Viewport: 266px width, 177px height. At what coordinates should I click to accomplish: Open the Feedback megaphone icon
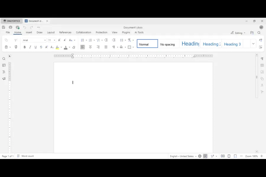(4, 78)
